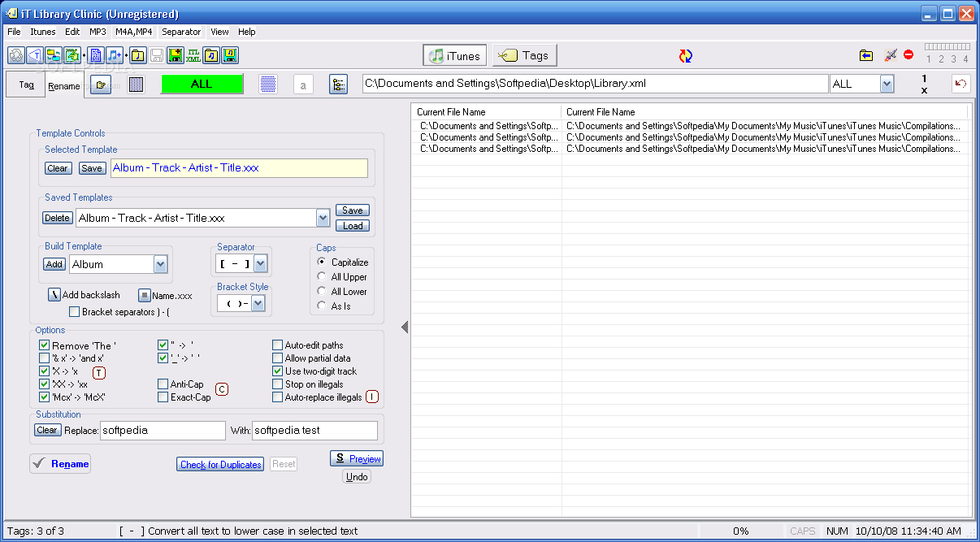Open the MP3 menu

pos(98,32)
